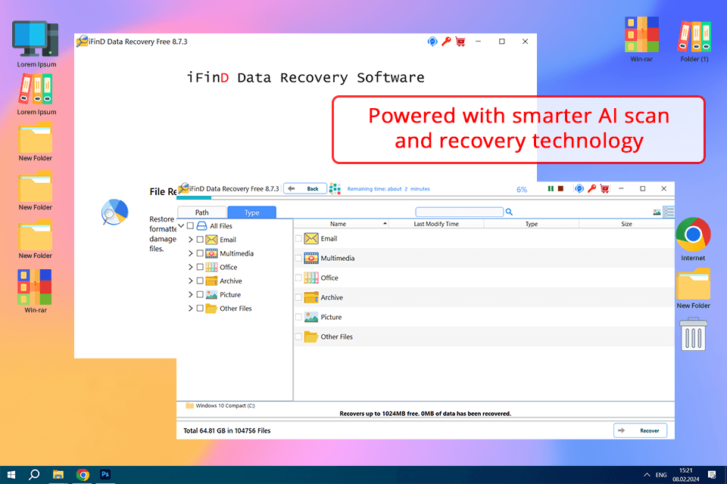Sort by the Name column header
Viewport: 727px width, 484px height.
[342, 224]
